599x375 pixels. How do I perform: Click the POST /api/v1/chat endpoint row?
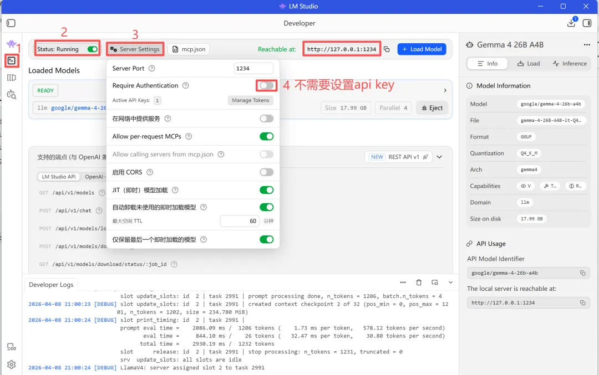70,210
